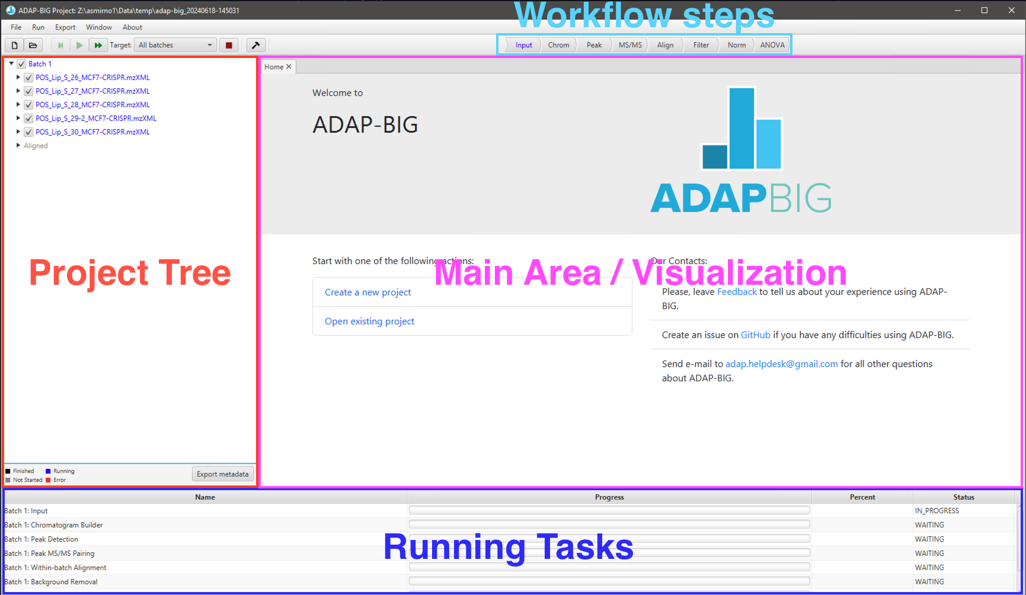Select the Chrom workflow step
This screenshot has height=595, width=1026.
558,45
